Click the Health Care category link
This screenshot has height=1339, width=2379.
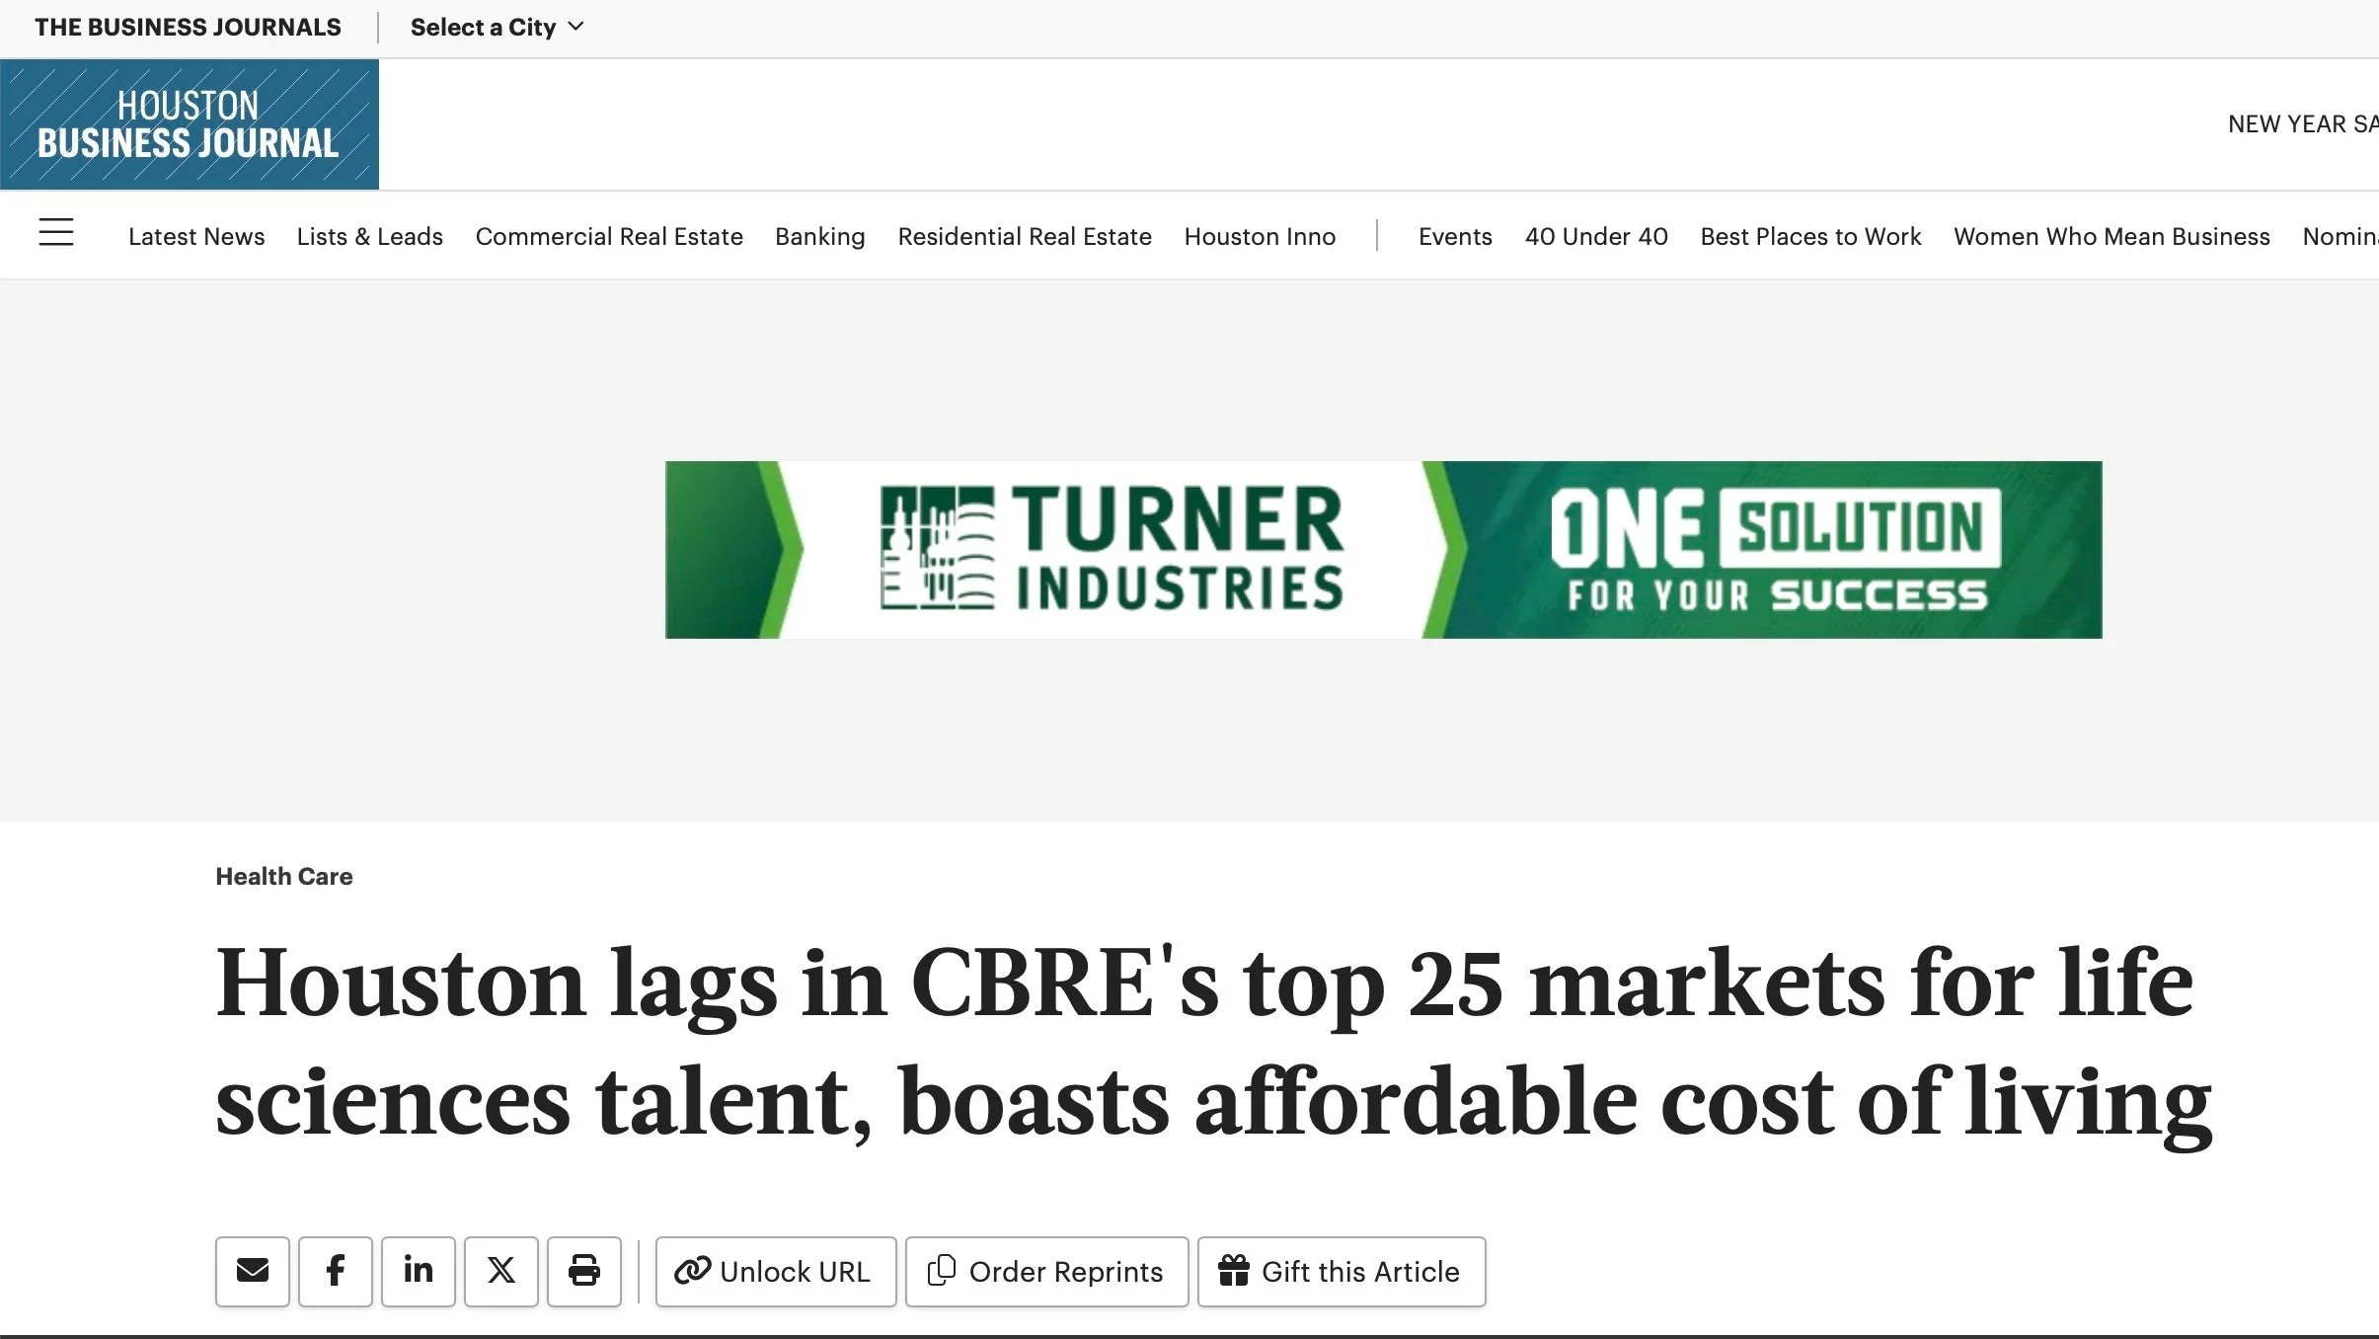coord(284,876)
